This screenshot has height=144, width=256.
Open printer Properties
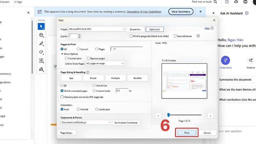click(135, 29)
